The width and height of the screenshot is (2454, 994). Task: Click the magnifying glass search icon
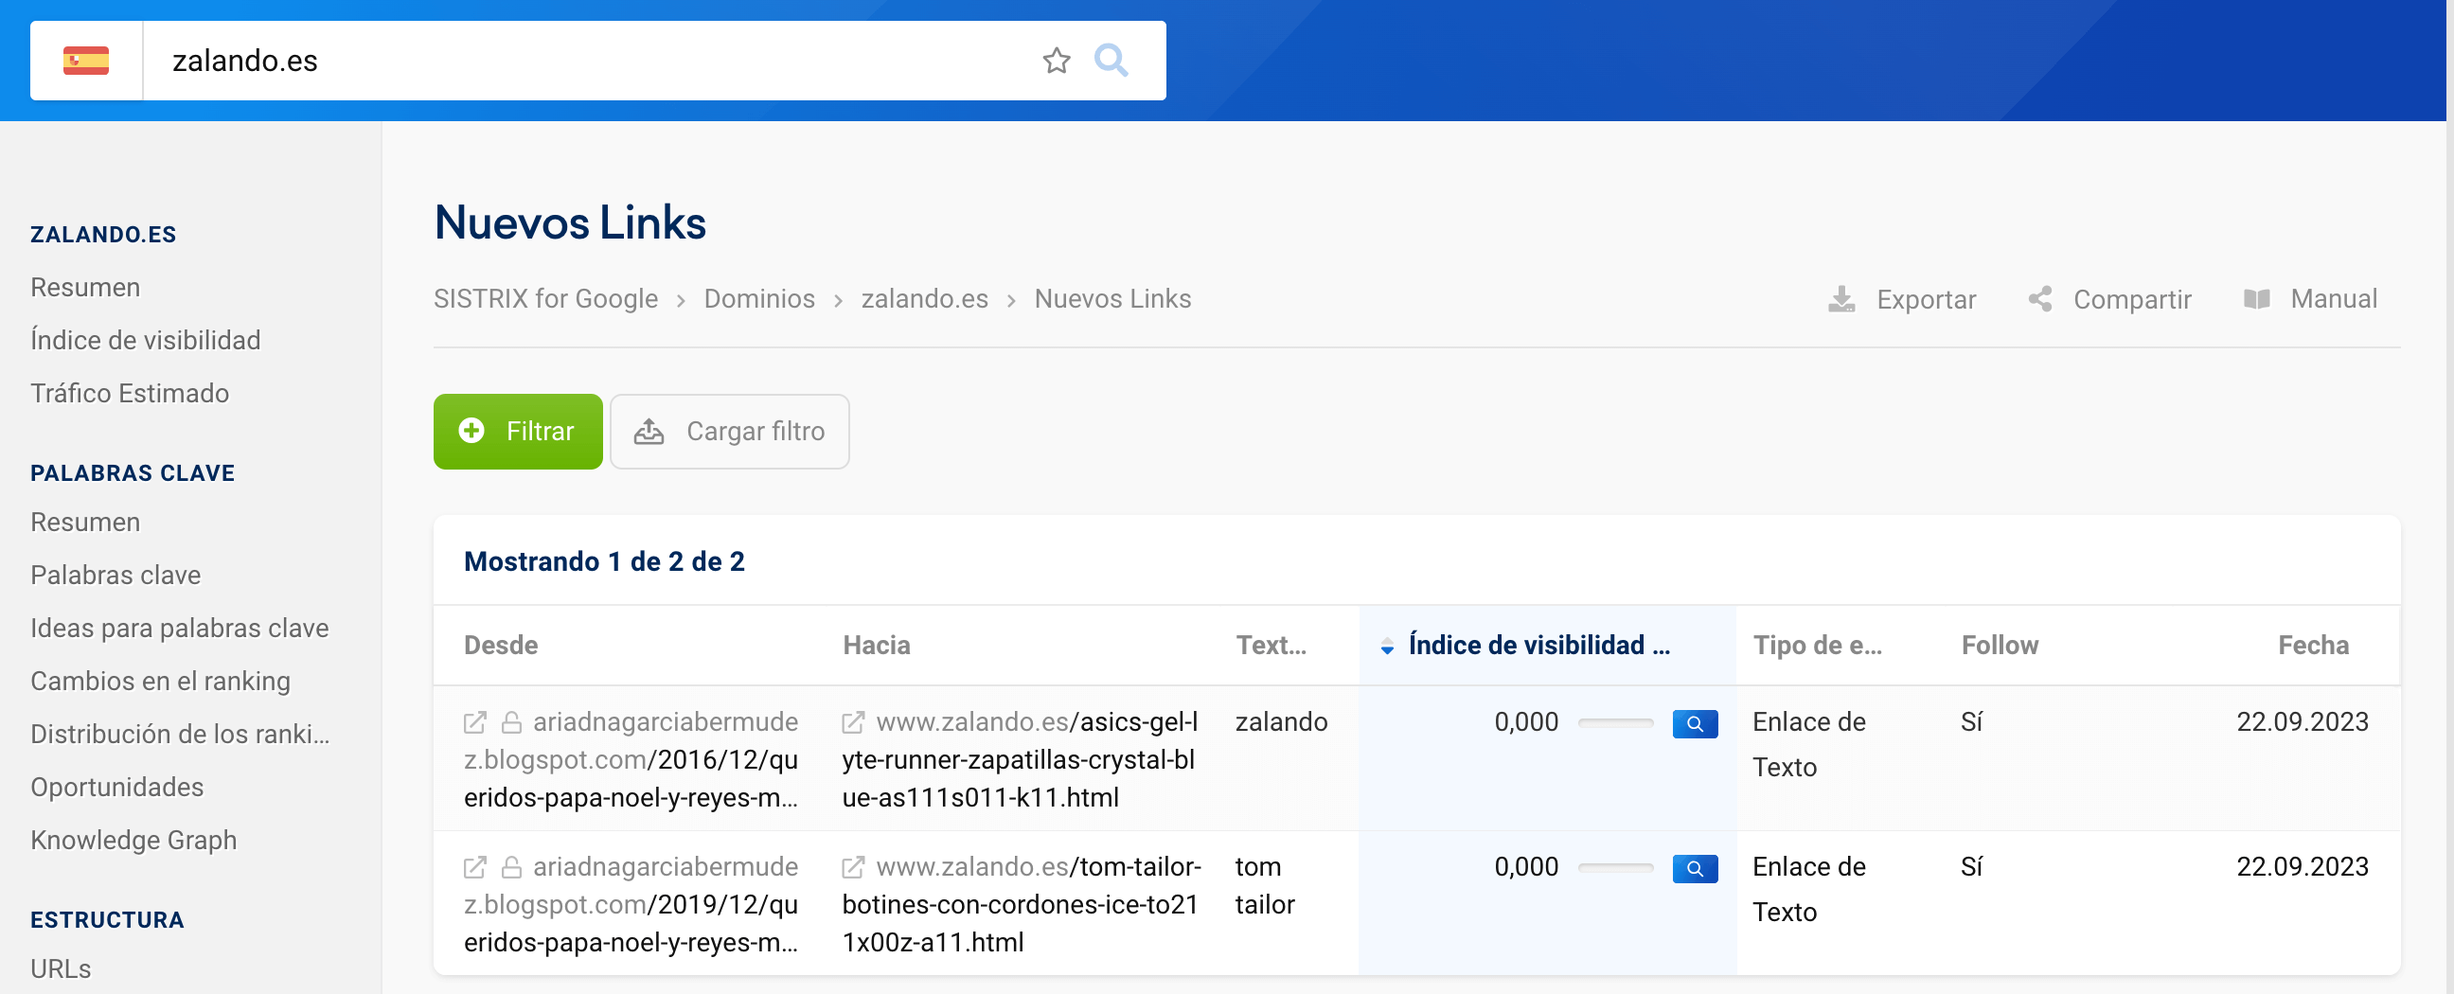click(x=1111, y=61)
